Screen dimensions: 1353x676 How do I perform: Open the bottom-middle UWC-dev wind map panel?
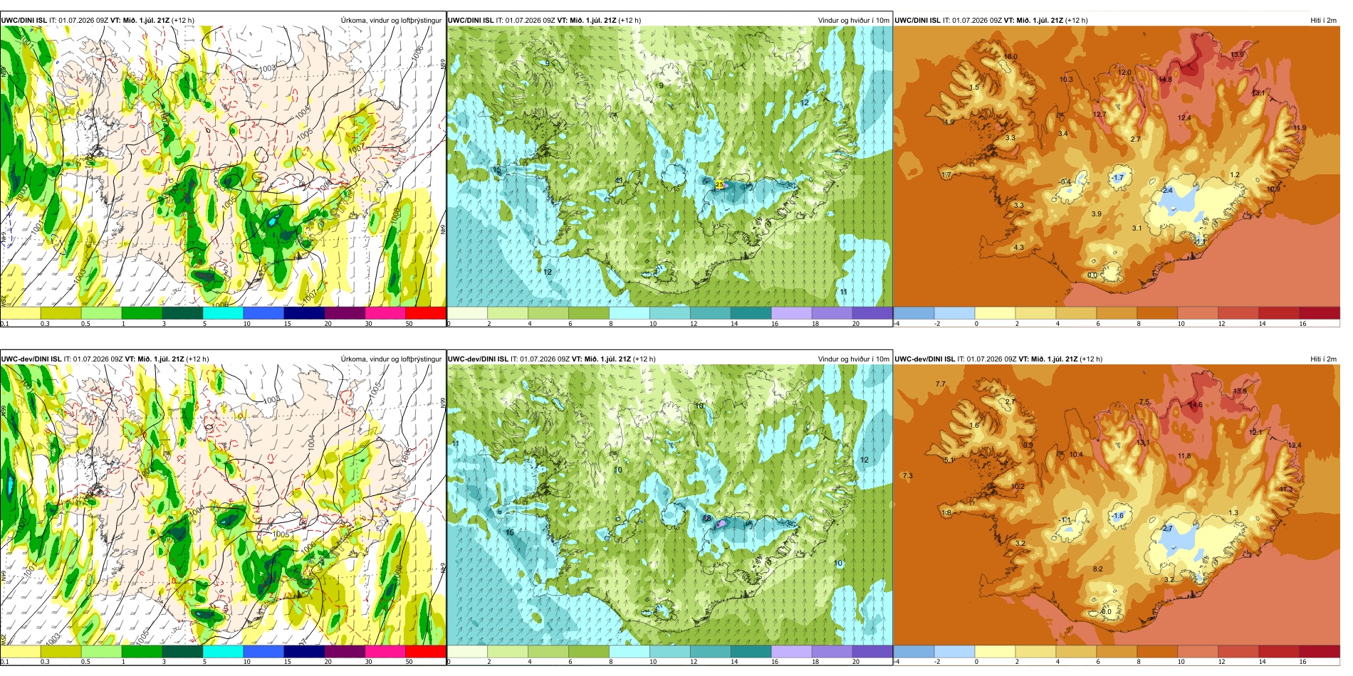pyautogui.click(x=669, y=505)
